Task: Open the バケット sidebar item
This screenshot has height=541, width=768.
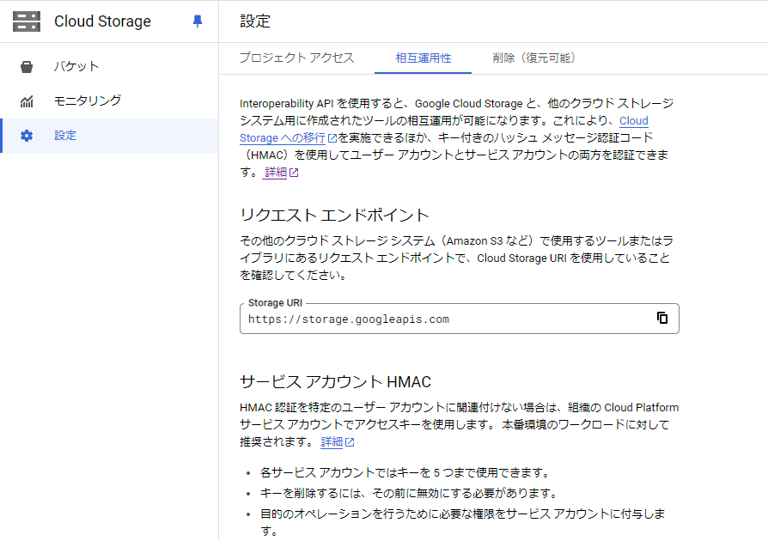Action: [x=109, y=67]
